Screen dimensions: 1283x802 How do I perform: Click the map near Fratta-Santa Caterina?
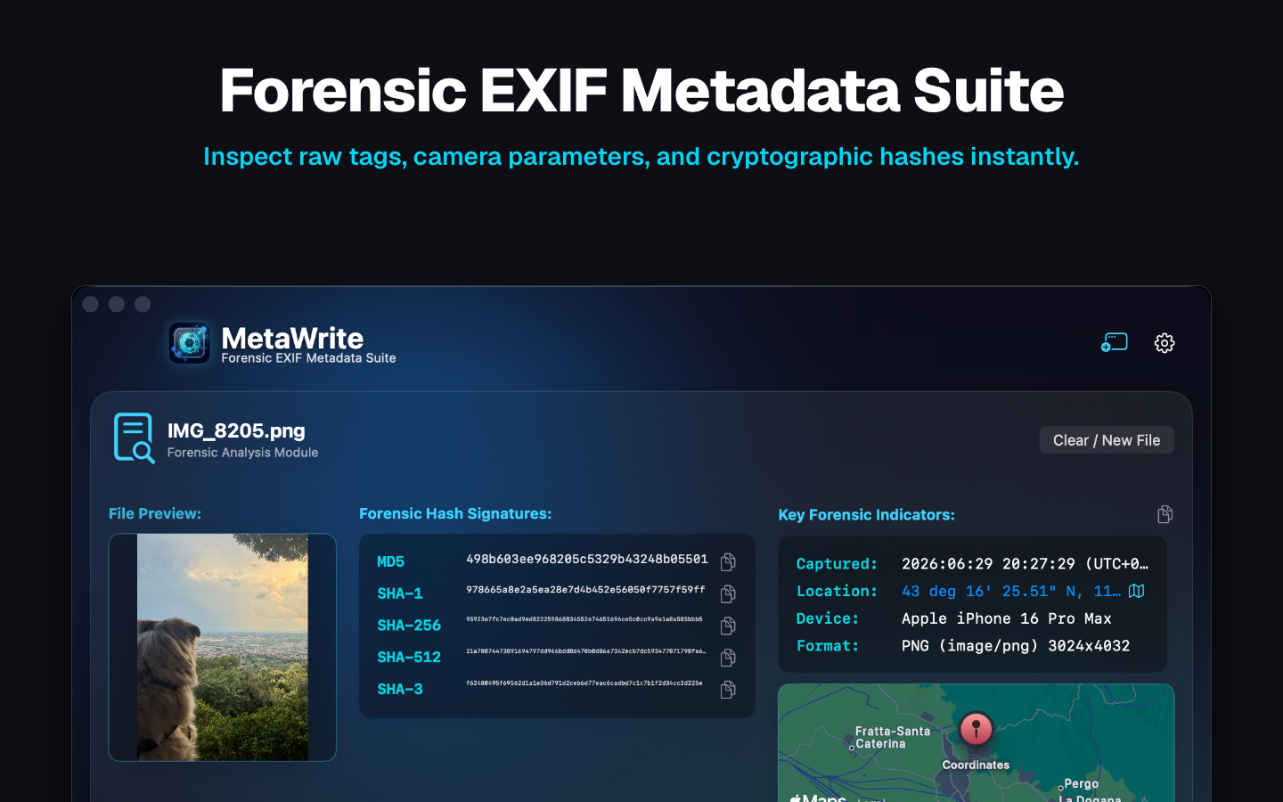click(x=892, y=737)
